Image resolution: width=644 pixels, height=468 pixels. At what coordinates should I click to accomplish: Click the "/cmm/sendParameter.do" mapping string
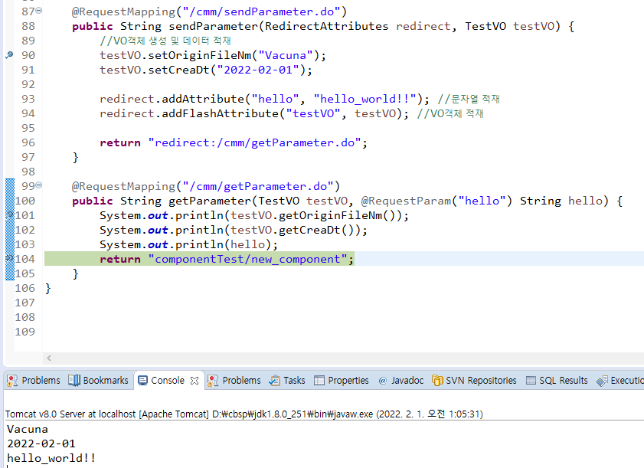click(x=261, y=11)
